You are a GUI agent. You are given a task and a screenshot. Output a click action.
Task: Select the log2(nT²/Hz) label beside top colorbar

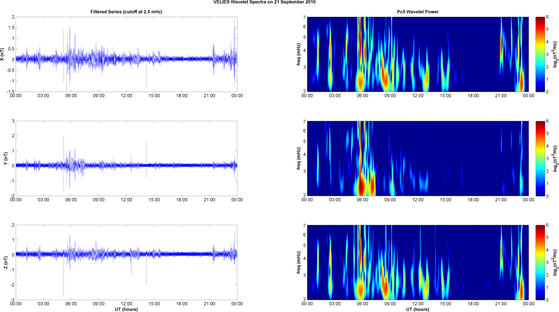coord(556,54)
